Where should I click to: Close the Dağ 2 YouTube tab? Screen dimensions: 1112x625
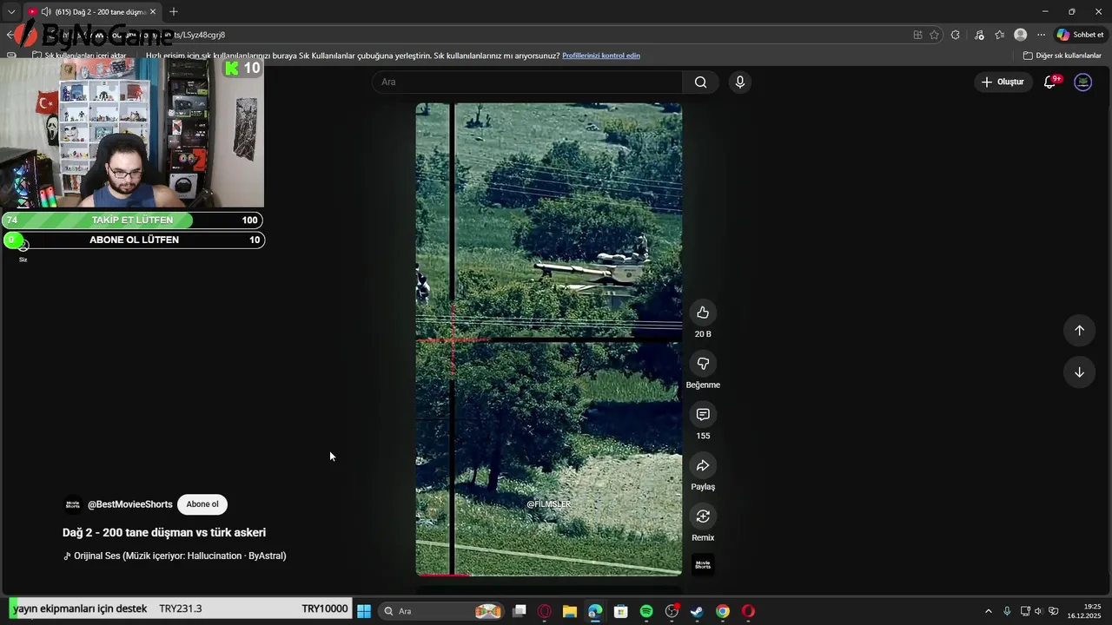pos(153,12)
